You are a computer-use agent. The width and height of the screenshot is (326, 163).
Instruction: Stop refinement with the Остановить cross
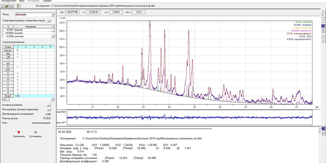(x=36, y=134)
